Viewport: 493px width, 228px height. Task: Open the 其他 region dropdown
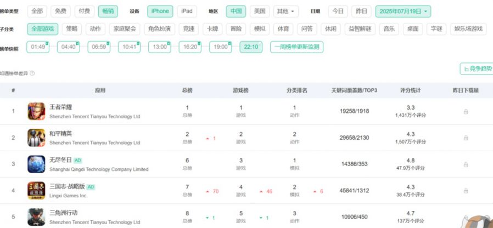tap(286, 12)
